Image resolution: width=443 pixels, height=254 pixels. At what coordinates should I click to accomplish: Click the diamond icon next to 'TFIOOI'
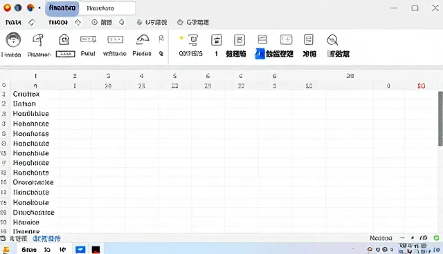point(78,22)
